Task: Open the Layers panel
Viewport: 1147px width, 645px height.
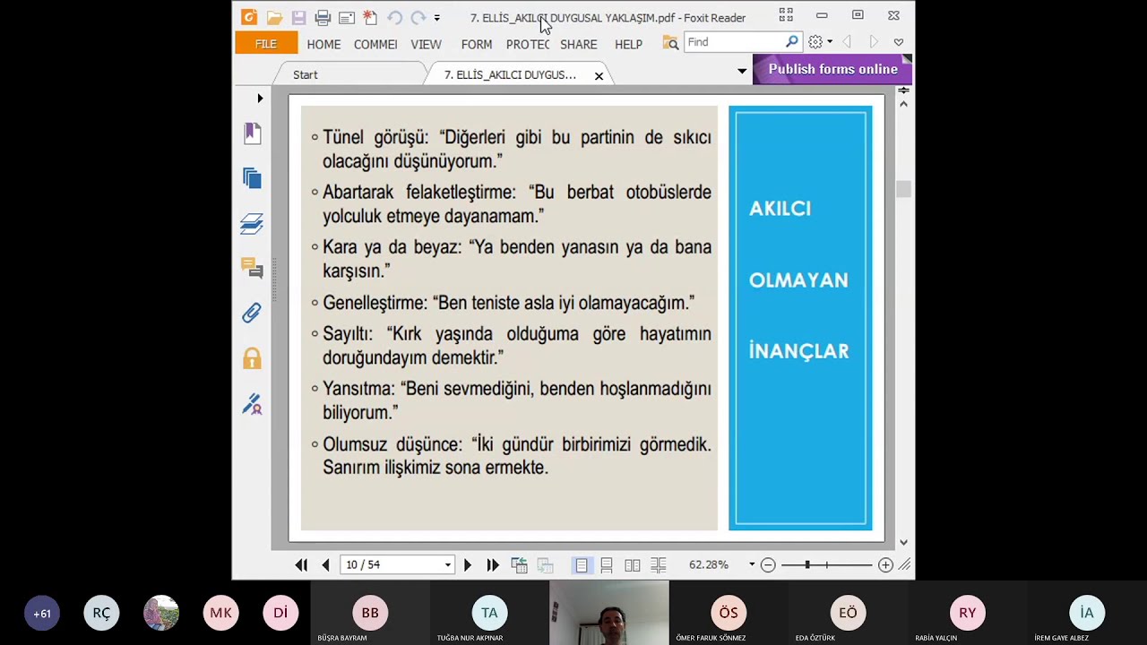Action: tap(252, 223)
